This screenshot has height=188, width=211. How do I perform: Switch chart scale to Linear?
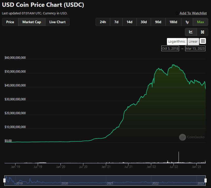pyautogui.click(x=193, y=42)
